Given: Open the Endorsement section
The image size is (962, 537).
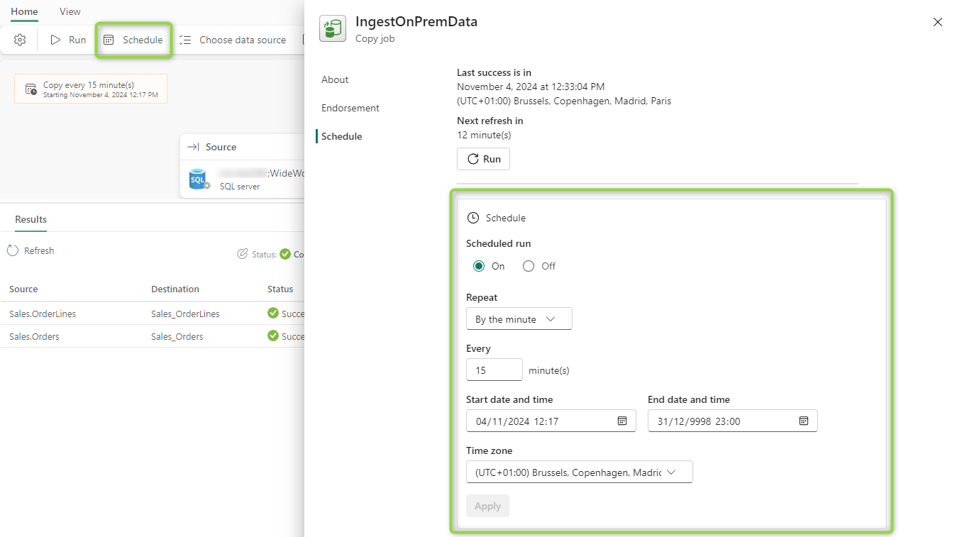Looking at the screenshot, I should click(x=350, y=108).
